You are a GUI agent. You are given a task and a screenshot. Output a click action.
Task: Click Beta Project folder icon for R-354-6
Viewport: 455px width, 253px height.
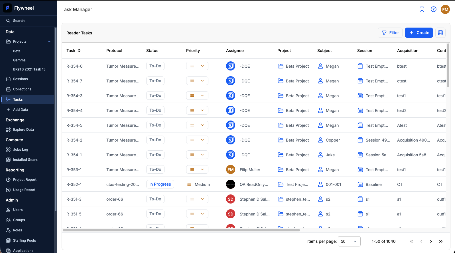pos(281,66)
